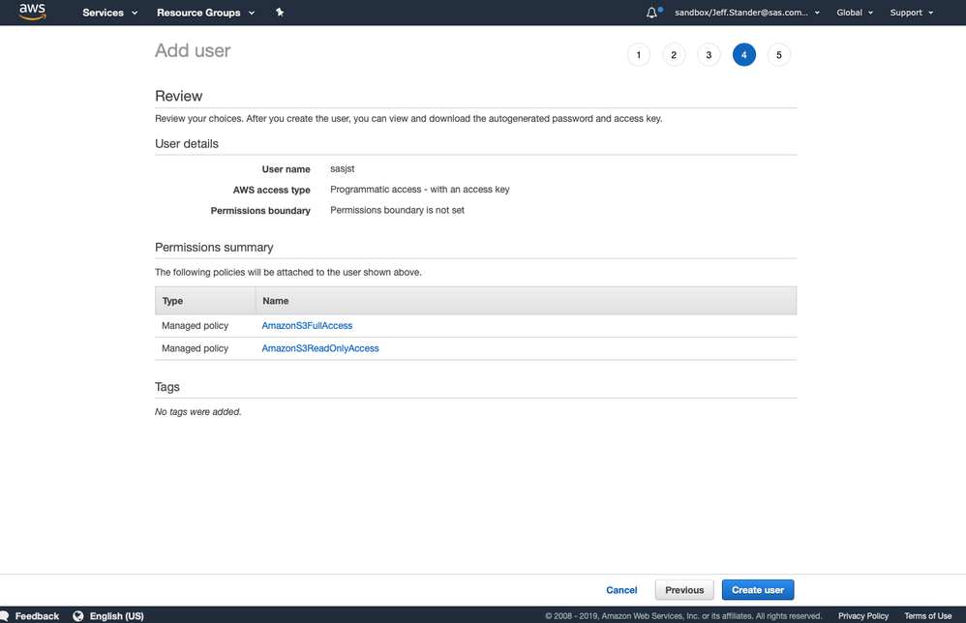Expand the Global region selector
The height and width of the screenshot is (623, 966).
(854, 13)
